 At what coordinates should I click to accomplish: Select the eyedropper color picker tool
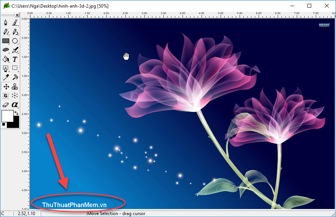(x=6, y=77)
